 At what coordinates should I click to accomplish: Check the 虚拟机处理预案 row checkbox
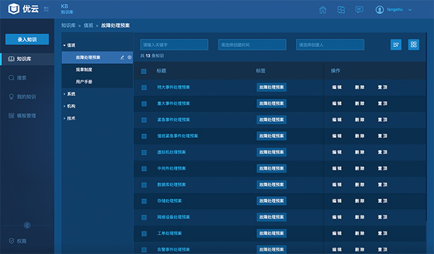coord(144,152)
